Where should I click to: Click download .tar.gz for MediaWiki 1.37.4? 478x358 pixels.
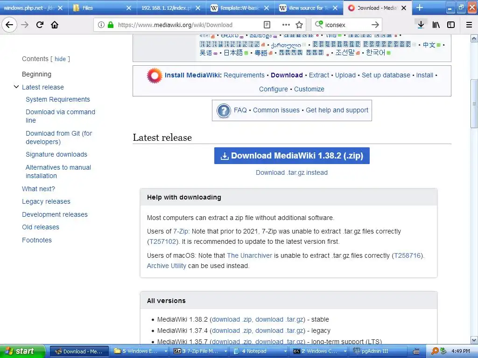[x=279, y=331]
